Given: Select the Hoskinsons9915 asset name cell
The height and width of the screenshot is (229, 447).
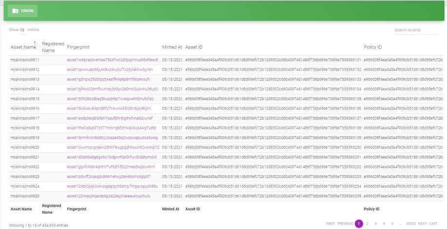Looking at the screenshot, I should pos(25,99).
